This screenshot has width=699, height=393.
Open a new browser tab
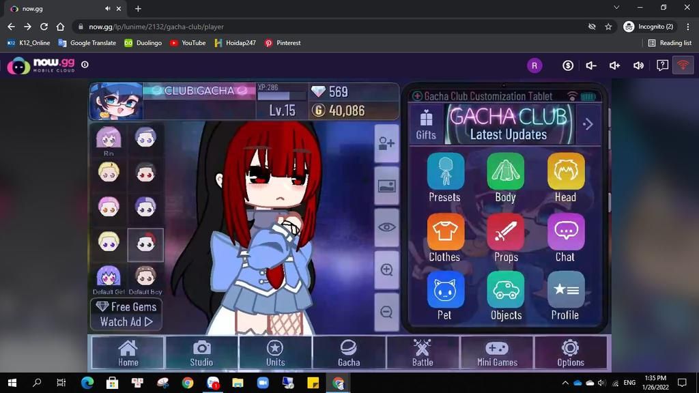[x=138, y=8]
